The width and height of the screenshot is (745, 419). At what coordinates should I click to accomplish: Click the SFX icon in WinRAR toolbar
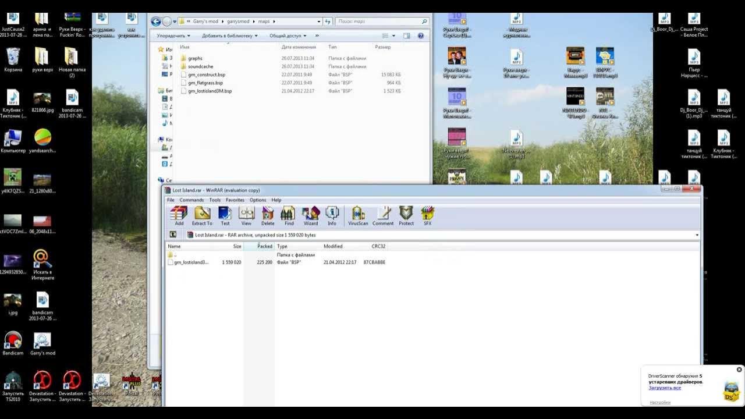[428, 216]
